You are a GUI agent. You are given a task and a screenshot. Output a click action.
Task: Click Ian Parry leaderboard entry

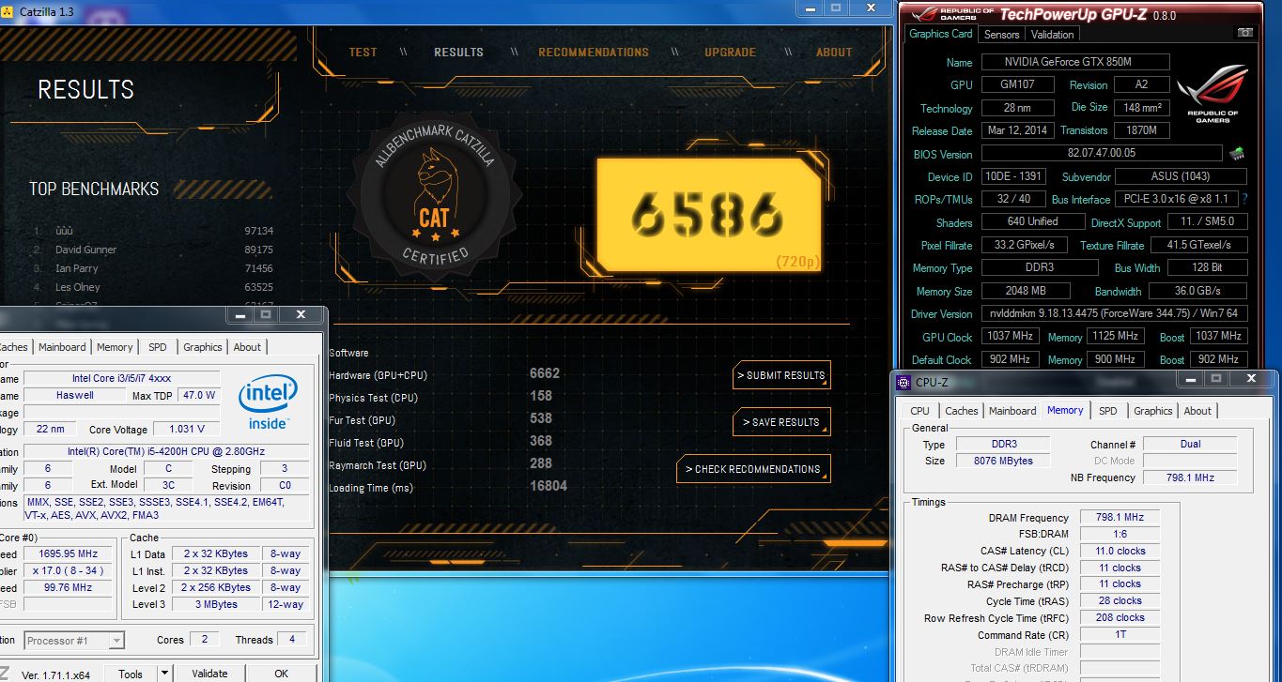[x=77, y=268]
